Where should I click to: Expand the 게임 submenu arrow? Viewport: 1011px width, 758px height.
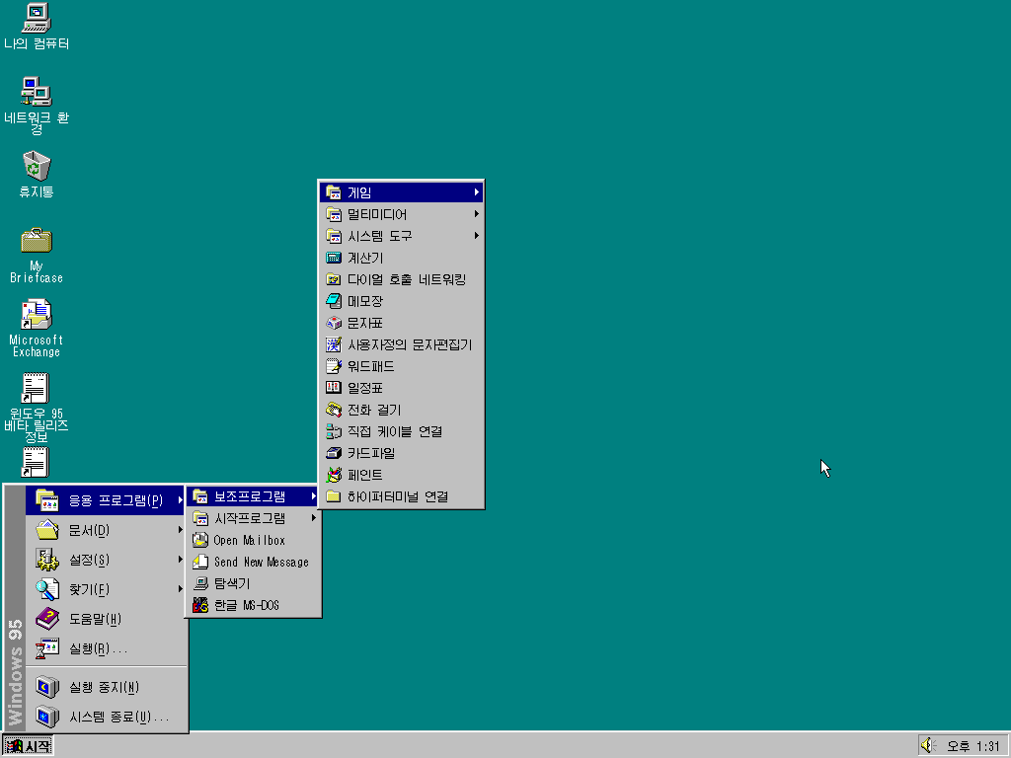(x=477, y=192)
